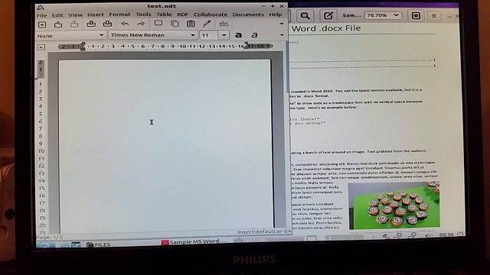Screen dimensions: 490x275
Task: Open the Insert menu
Action: 95,15
